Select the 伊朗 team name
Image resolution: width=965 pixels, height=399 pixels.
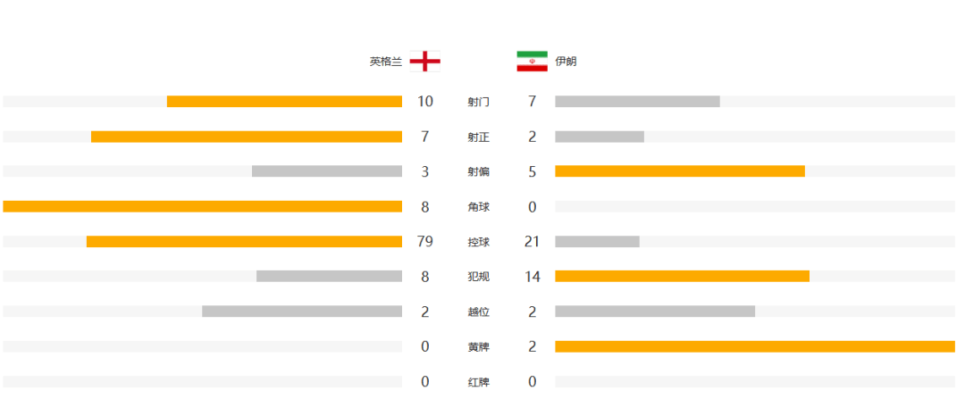566,62
